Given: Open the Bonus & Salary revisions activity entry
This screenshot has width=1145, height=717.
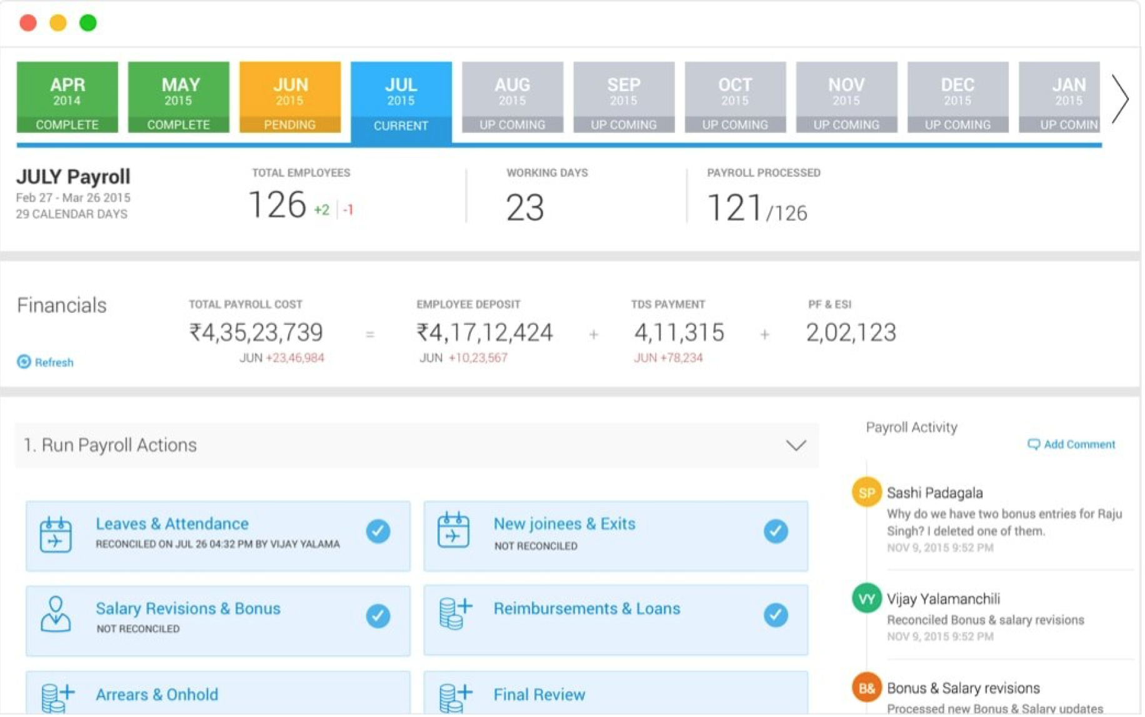Looking at the screenshot, I should [965, 690].
